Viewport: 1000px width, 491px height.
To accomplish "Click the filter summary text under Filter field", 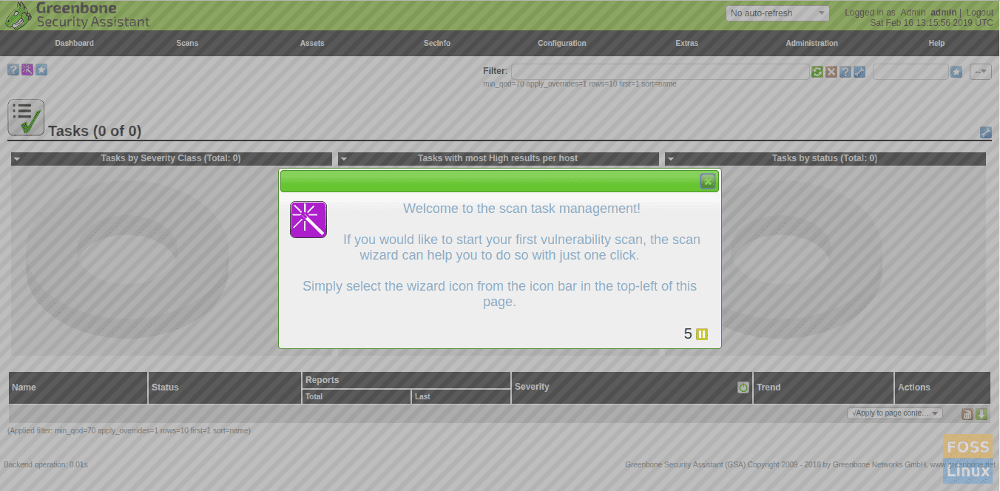I will pos(579,84).
